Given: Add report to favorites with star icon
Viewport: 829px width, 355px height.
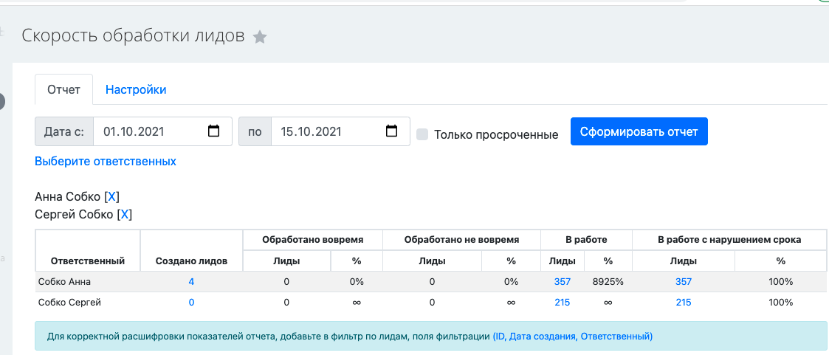Looking at the screenshot, I should pyautogui.click(x=260, y=37).
